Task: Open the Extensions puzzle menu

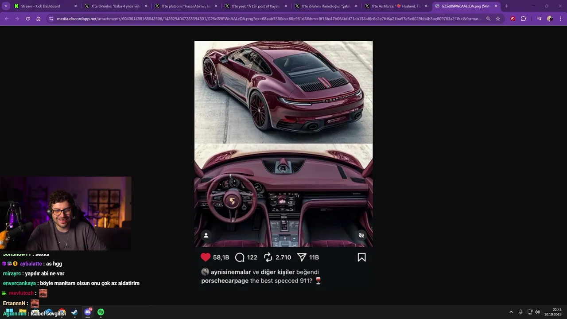Action: pos(524,19)
